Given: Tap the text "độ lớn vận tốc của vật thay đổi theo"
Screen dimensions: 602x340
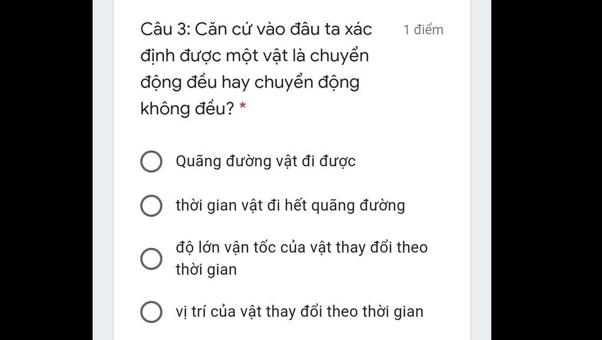Looking at the screenshot, I should pos(301,247).
